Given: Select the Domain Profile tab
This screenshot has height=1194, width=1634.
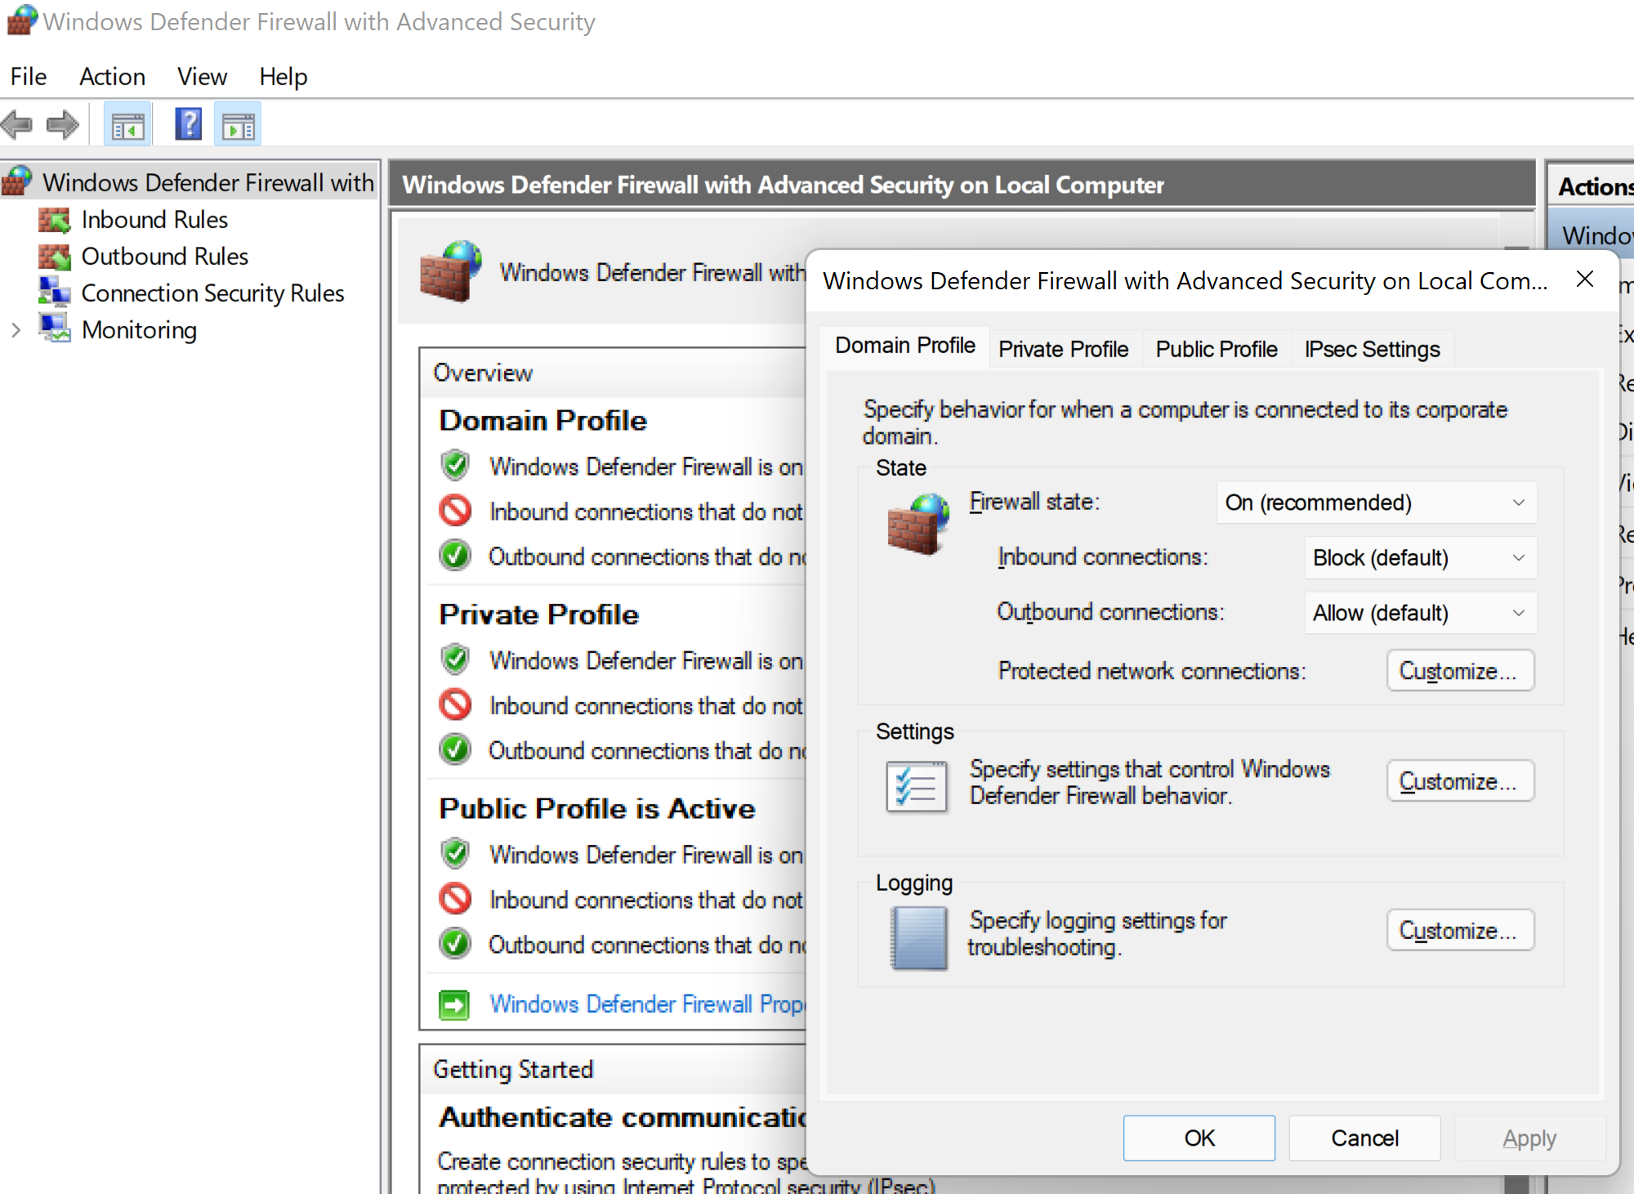Looking at the screenshot, I should tap(905, 346).
